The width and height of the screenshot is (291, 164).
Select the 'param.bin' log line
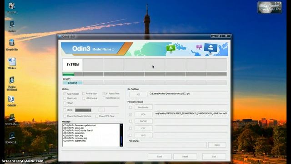[74, 133]
